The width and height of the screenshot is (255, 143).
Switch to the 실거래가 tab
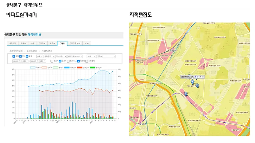12,43
